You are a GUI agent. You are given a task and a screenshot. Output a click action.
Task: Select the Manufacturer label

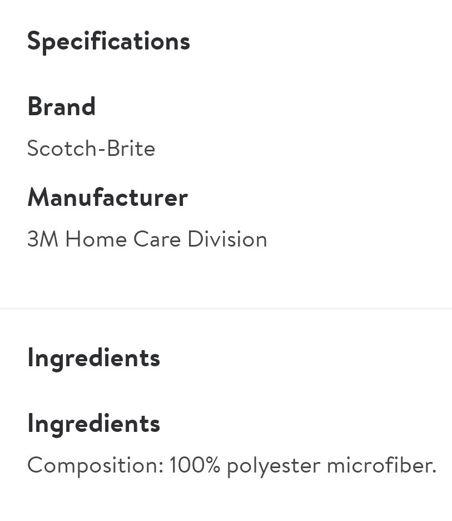point(107,198)
